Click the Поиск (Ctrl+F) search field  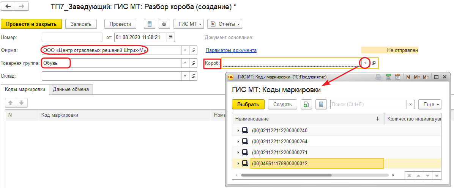[368, 104]
